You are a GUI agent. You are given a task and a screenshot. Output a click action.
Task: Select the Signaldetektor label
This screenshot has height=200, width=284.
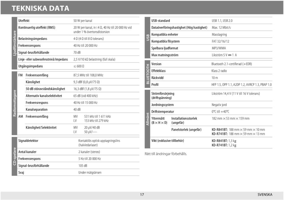pos(28,141)
